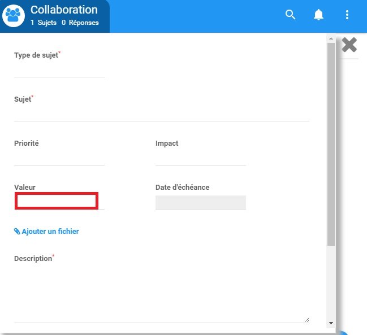This screenshot has width=367, height=335.
Task: Expand the Impact dropdown
Action: click(201, 158)
